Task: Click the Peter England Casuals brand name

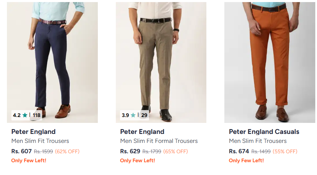Action: (x=264, y=132)
